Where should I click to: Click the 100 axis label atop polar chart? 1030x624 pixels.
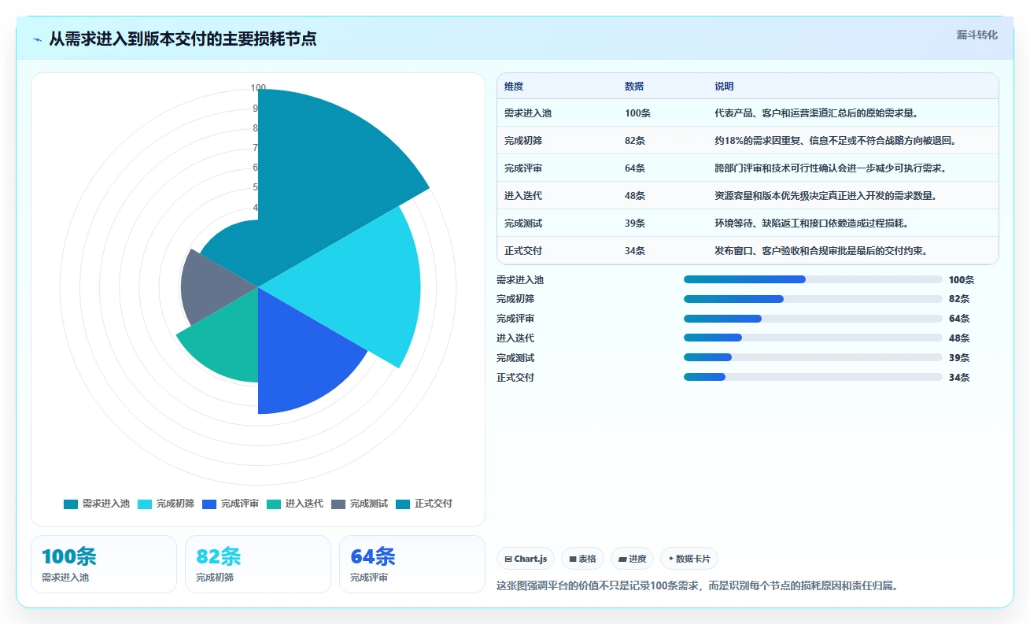[258, 87]
